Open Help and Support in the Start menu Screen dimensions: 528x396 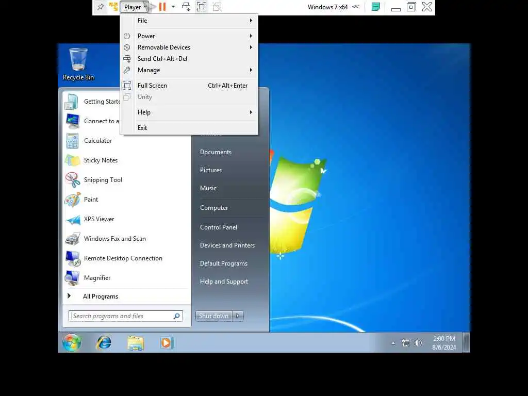[224, 282]
